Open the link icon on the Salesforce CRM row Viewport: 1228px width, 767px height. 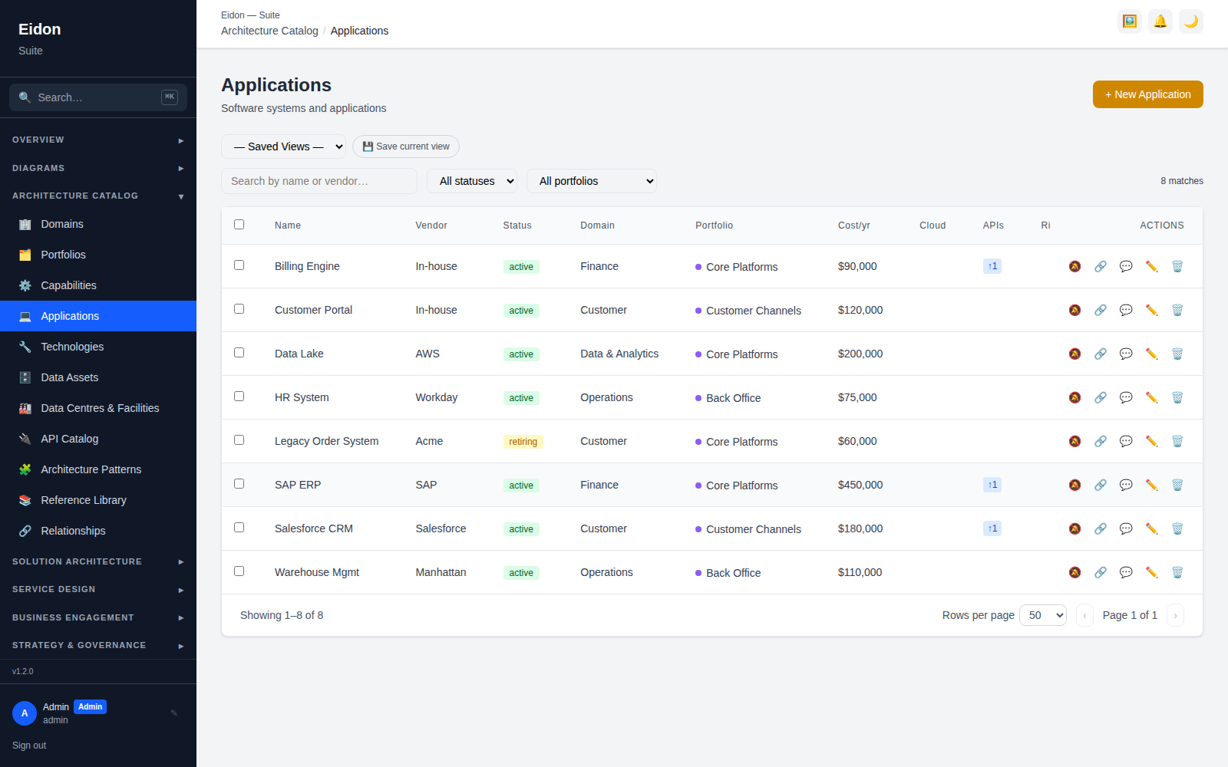coord(1101,528)
